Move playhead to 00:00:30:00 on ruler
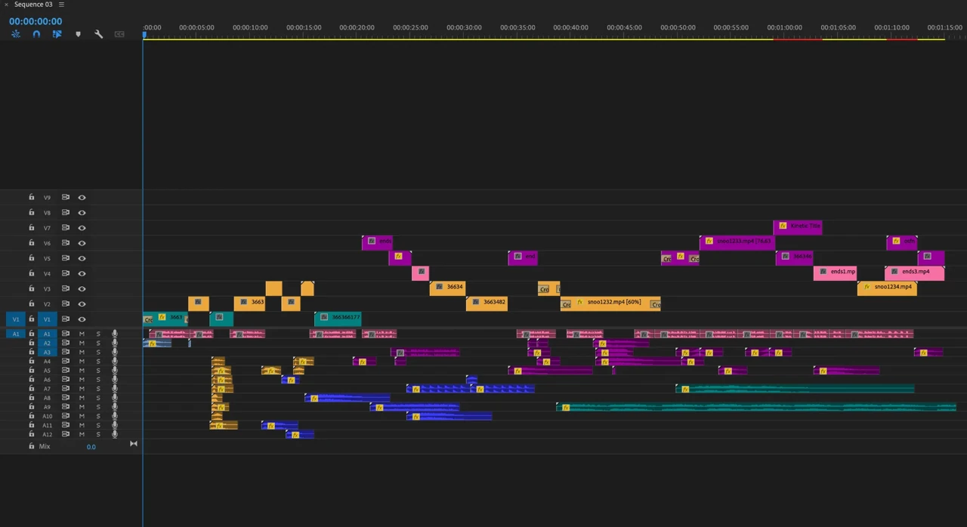Image resolution: width=967 pixels, height=527 pixels. tap(464, 28)
